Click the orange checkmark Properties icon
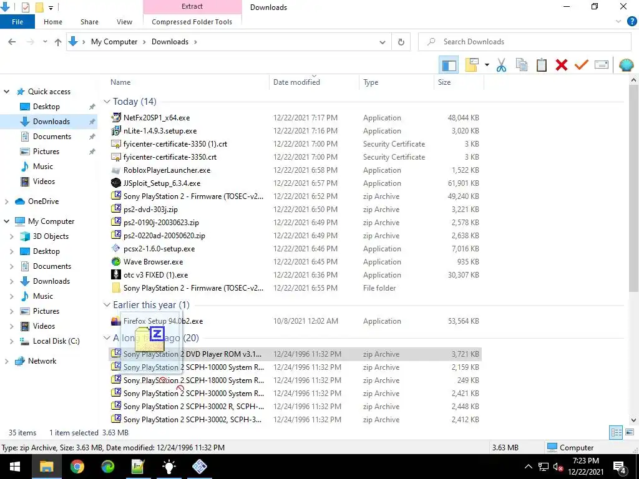 (581, 65)
